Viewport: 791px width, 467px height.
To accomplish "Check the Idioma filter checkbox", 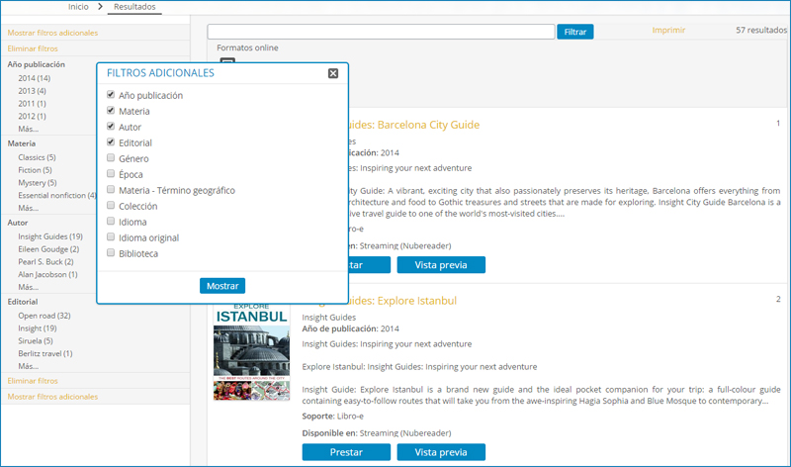I will 111,221.
